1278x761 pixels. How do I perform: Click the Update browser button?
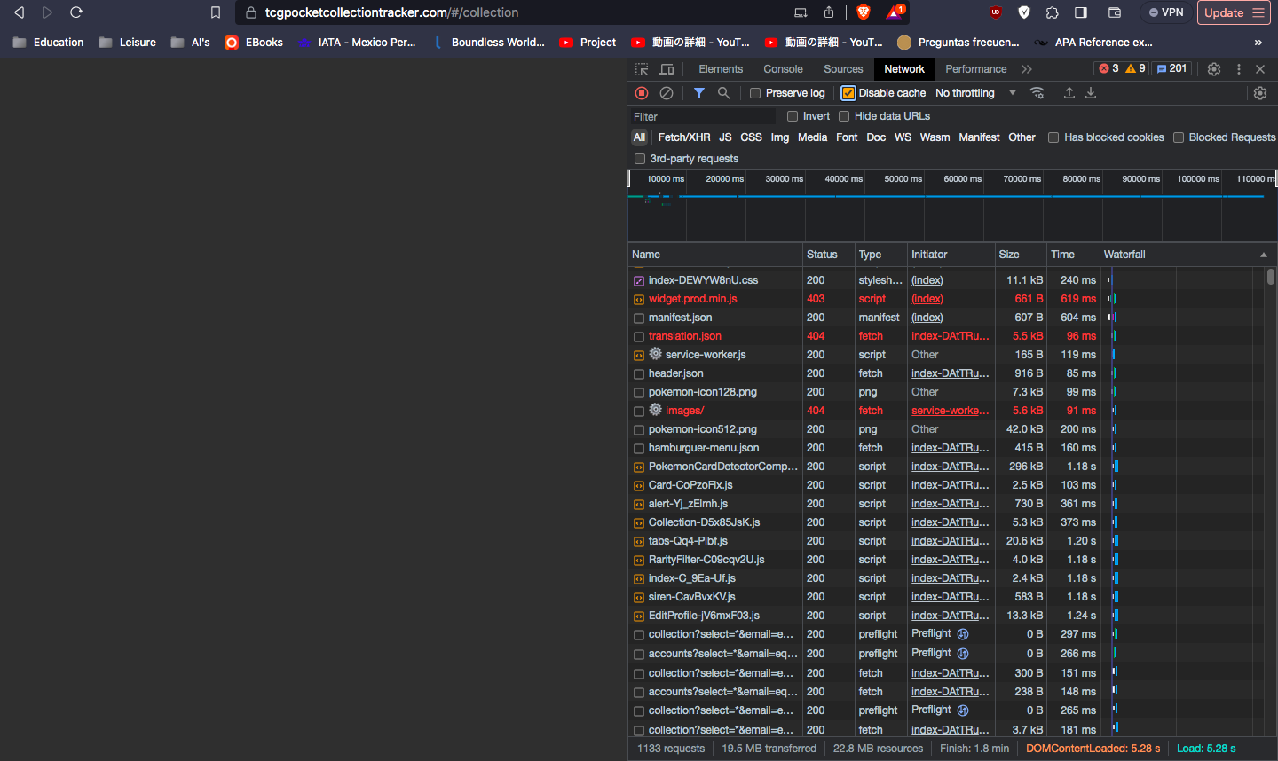(x=1234, y=12)
